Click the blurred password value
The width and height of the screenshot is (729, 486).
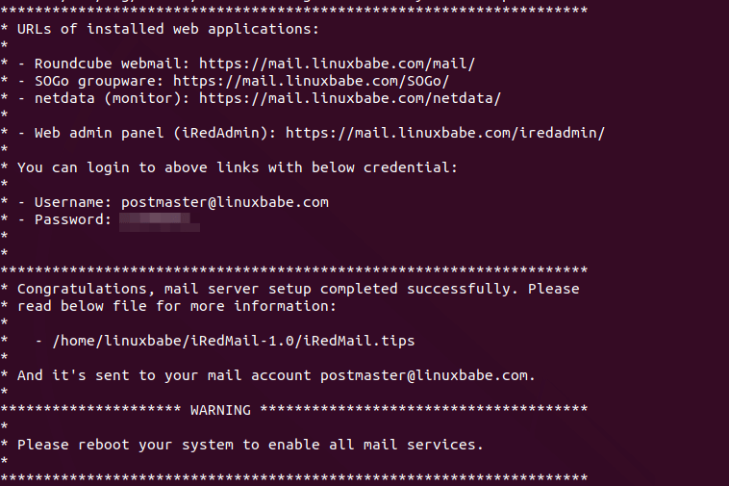click(x=160, y=220)
